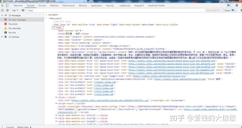Open the apple-touch-icon-76 link
Image resolution: width=242 pixels, height=128 pixels.
pyautogui.click(x=171, y=70)
